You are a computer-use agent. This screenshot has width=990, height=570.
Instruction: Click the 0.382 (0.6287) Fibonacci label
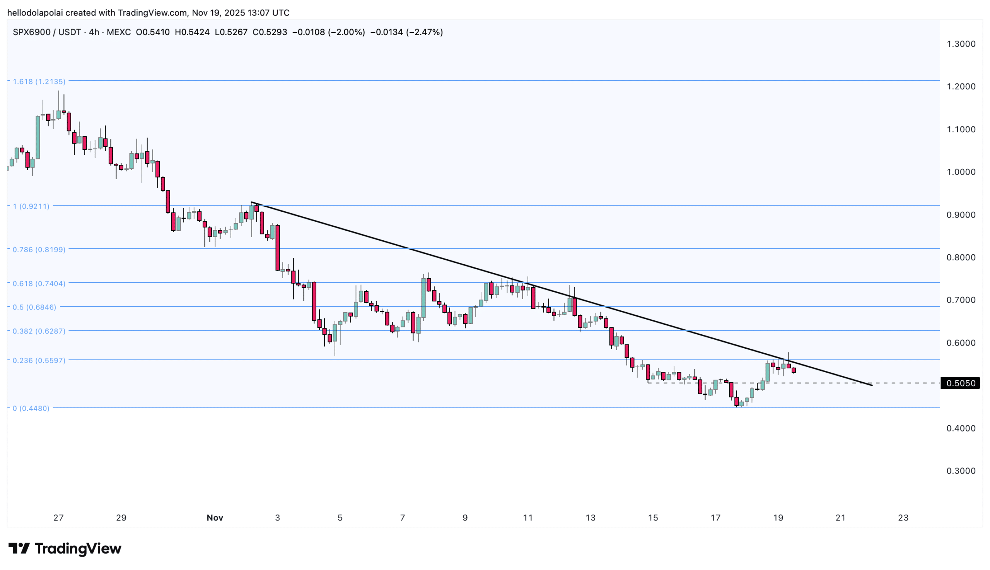pos(39,331)
